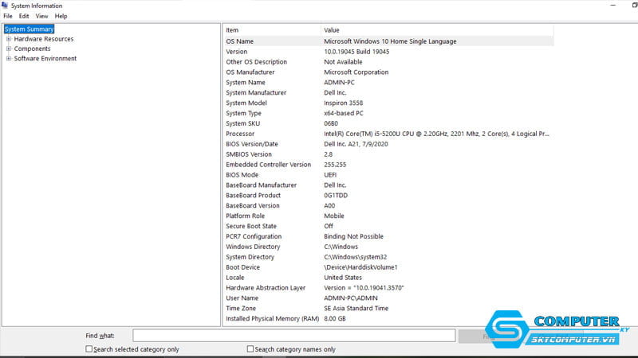The height and width of the screenshot is (358, 638).
Task: Select the PCR7 Configuration row
Action: pos(389,236)
